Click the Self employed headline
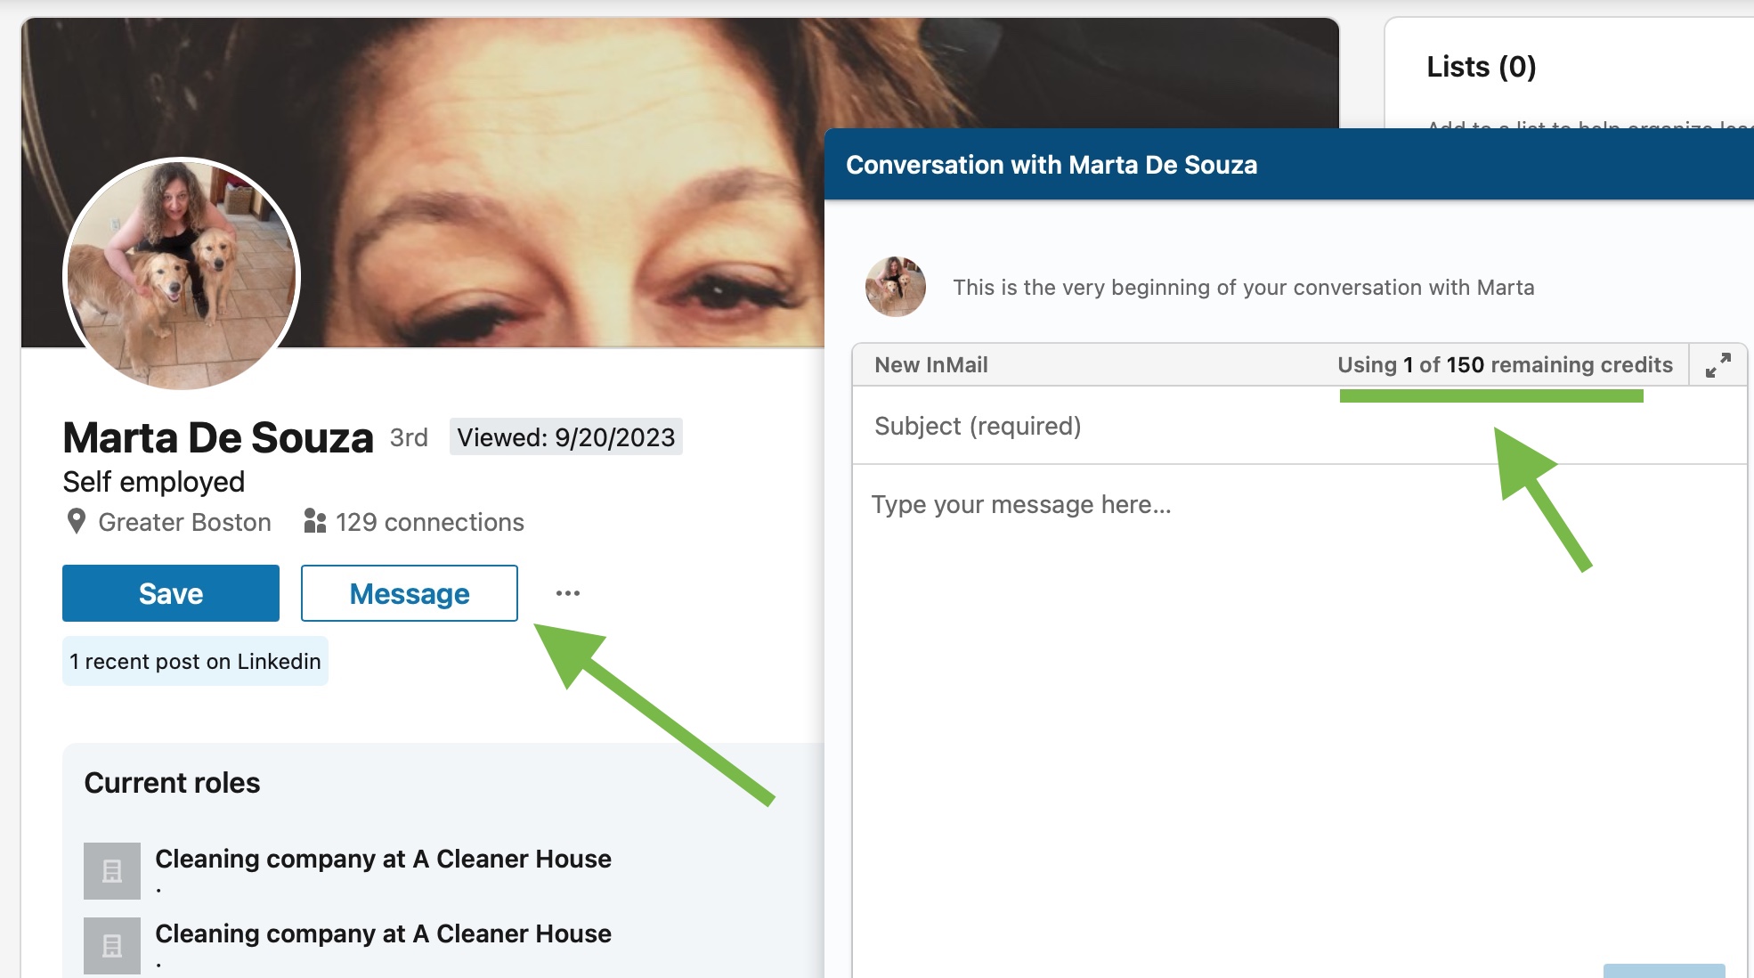The width and height of the screenshot is (1754, 978). [x=154, y=482]
